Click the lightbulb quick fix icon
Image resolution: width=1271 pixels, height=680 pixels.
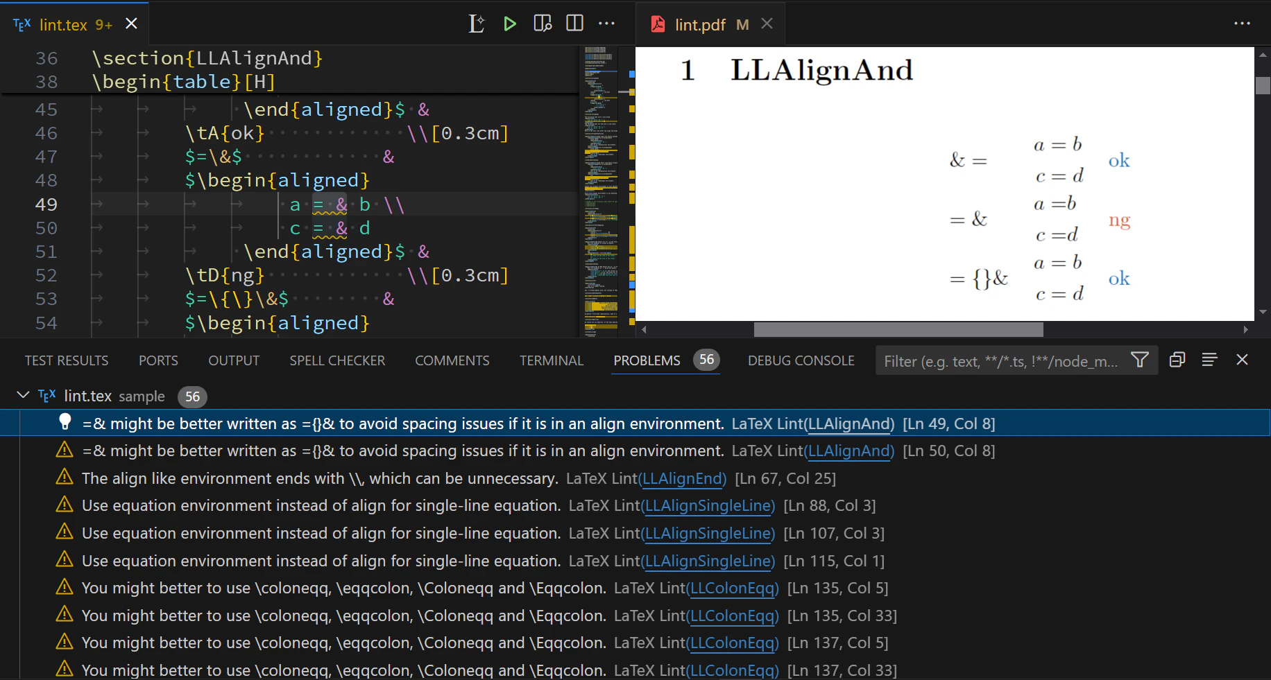pyautogui.click(x=65, y=422)
